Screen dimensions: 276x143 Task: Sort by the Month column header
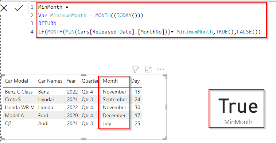point(110,81)
